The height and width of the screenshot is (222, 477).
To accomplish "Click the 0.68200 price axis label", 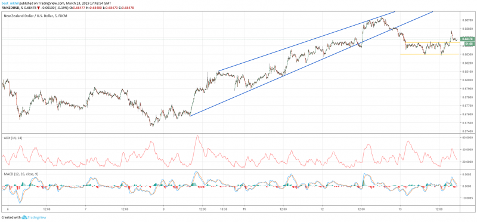I will pos(467,63).
